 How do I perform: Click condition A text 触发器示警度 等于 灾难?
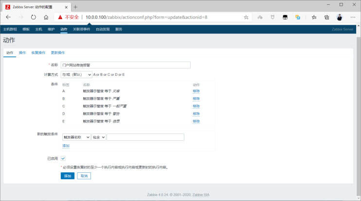pyautogui.click(x=101, y=91)
